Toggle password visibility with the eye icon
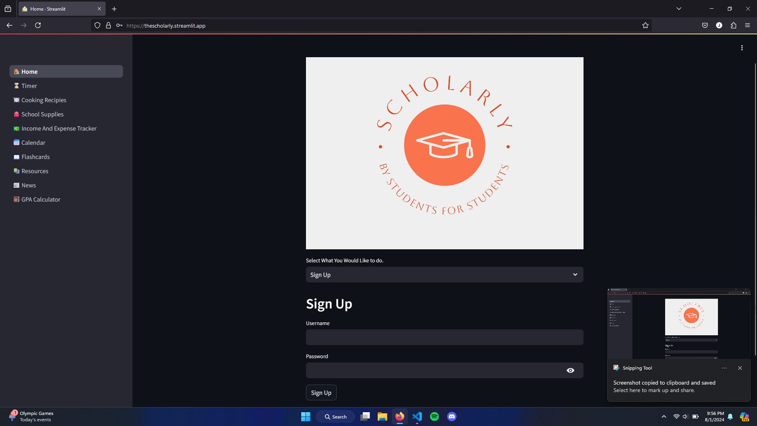This screenshot has height=426, width=757. pyautogui.click(x=570, y=370)
